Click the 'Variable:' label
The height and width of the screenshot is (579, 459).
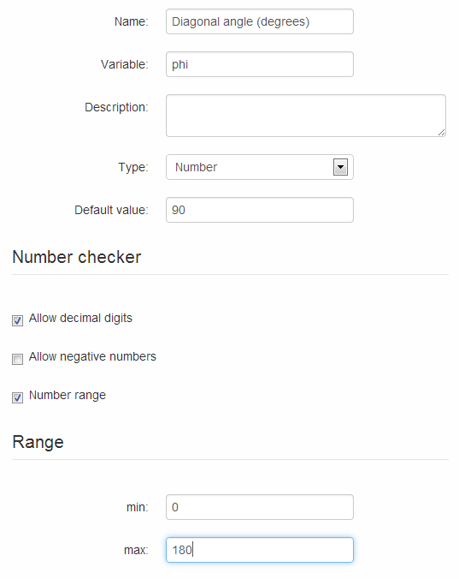125,64
